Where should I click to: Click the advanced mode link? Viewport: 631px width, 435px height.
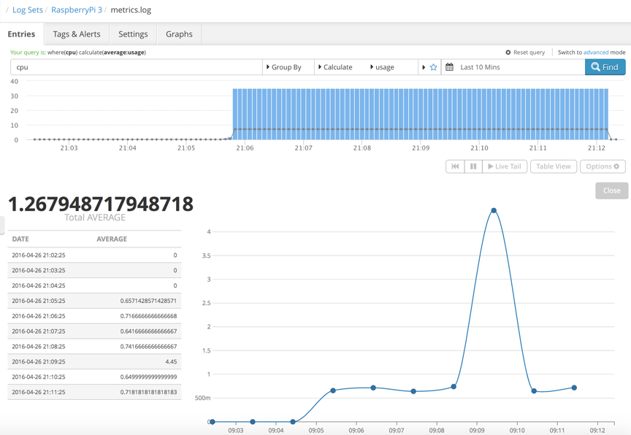click(595, 53)
